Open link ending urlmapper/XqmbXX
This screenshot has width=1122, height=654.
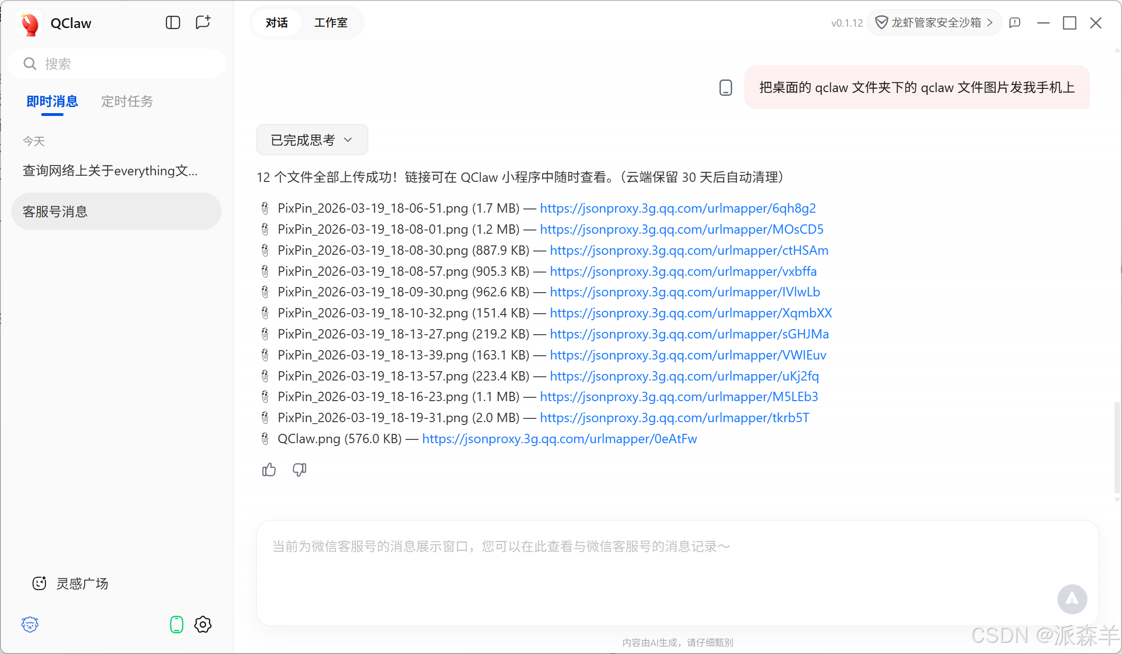[x=691, y=313]
